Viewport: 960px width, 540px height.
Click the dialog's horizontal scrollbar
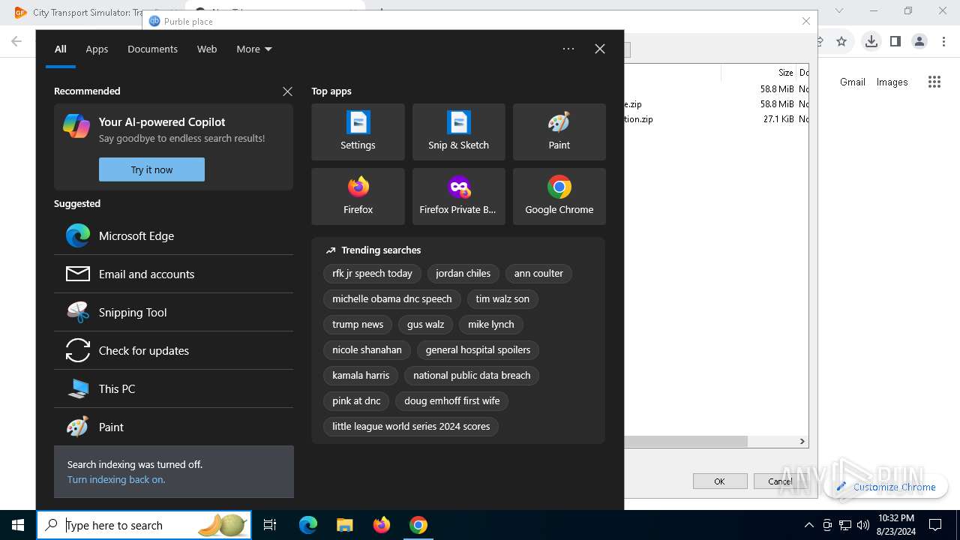click(x=685, y=442)
